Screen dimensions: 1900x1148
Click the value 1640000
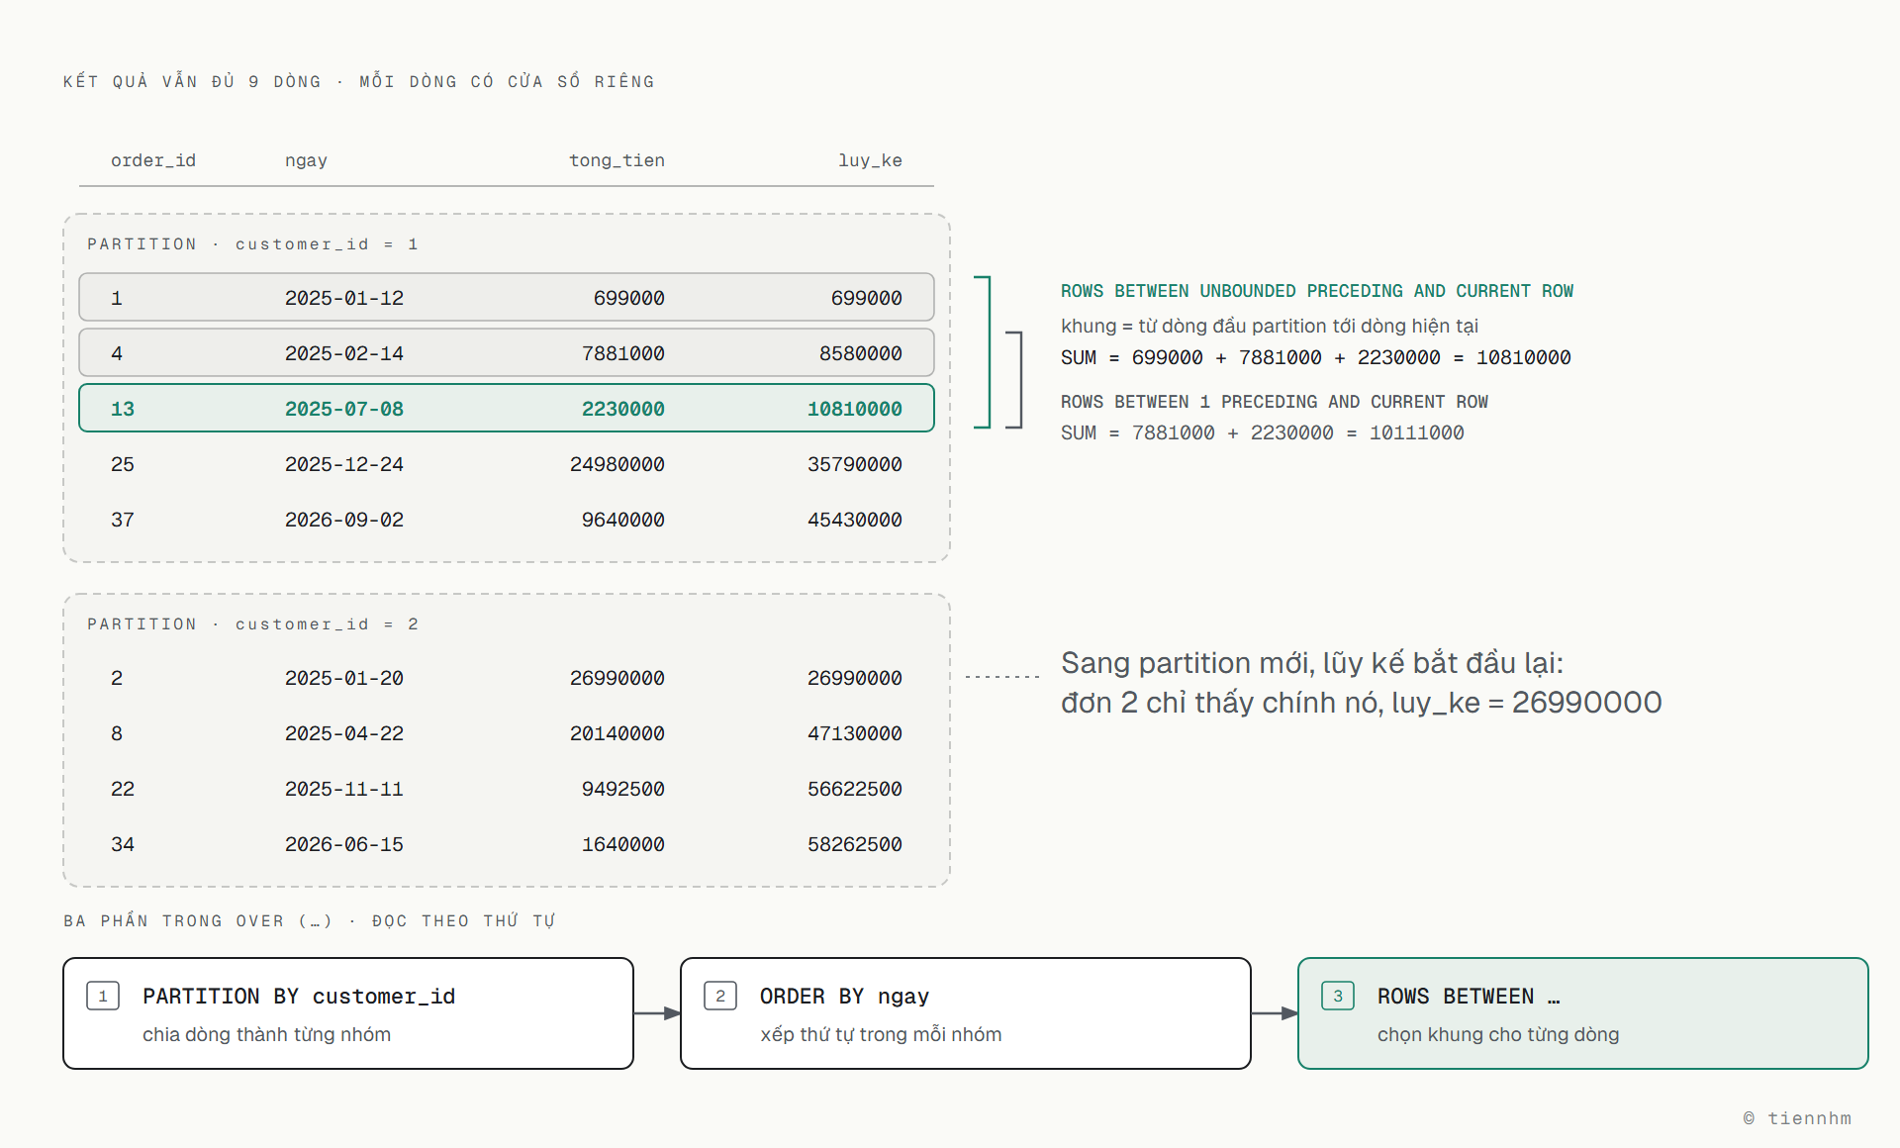click(623, 844)
